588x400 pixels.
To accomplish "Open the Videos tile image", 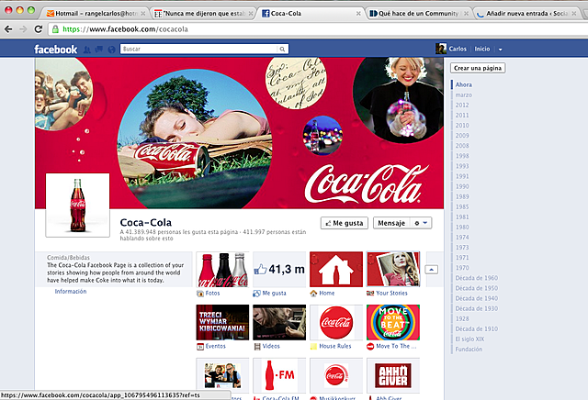I will pyautogui.click(x=279, y=322).
